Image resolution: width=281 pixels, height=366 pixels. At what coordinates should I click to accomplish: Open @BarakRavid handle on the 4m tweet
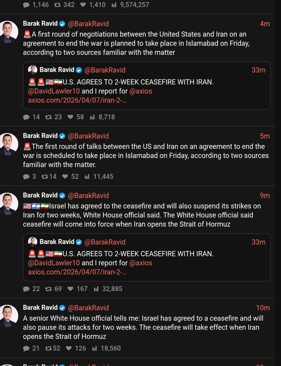[88, 24]
